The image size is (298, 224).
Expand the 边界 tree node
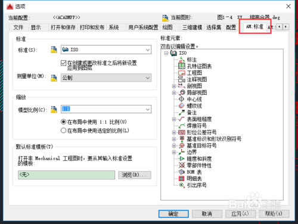[x=174, y=152]
